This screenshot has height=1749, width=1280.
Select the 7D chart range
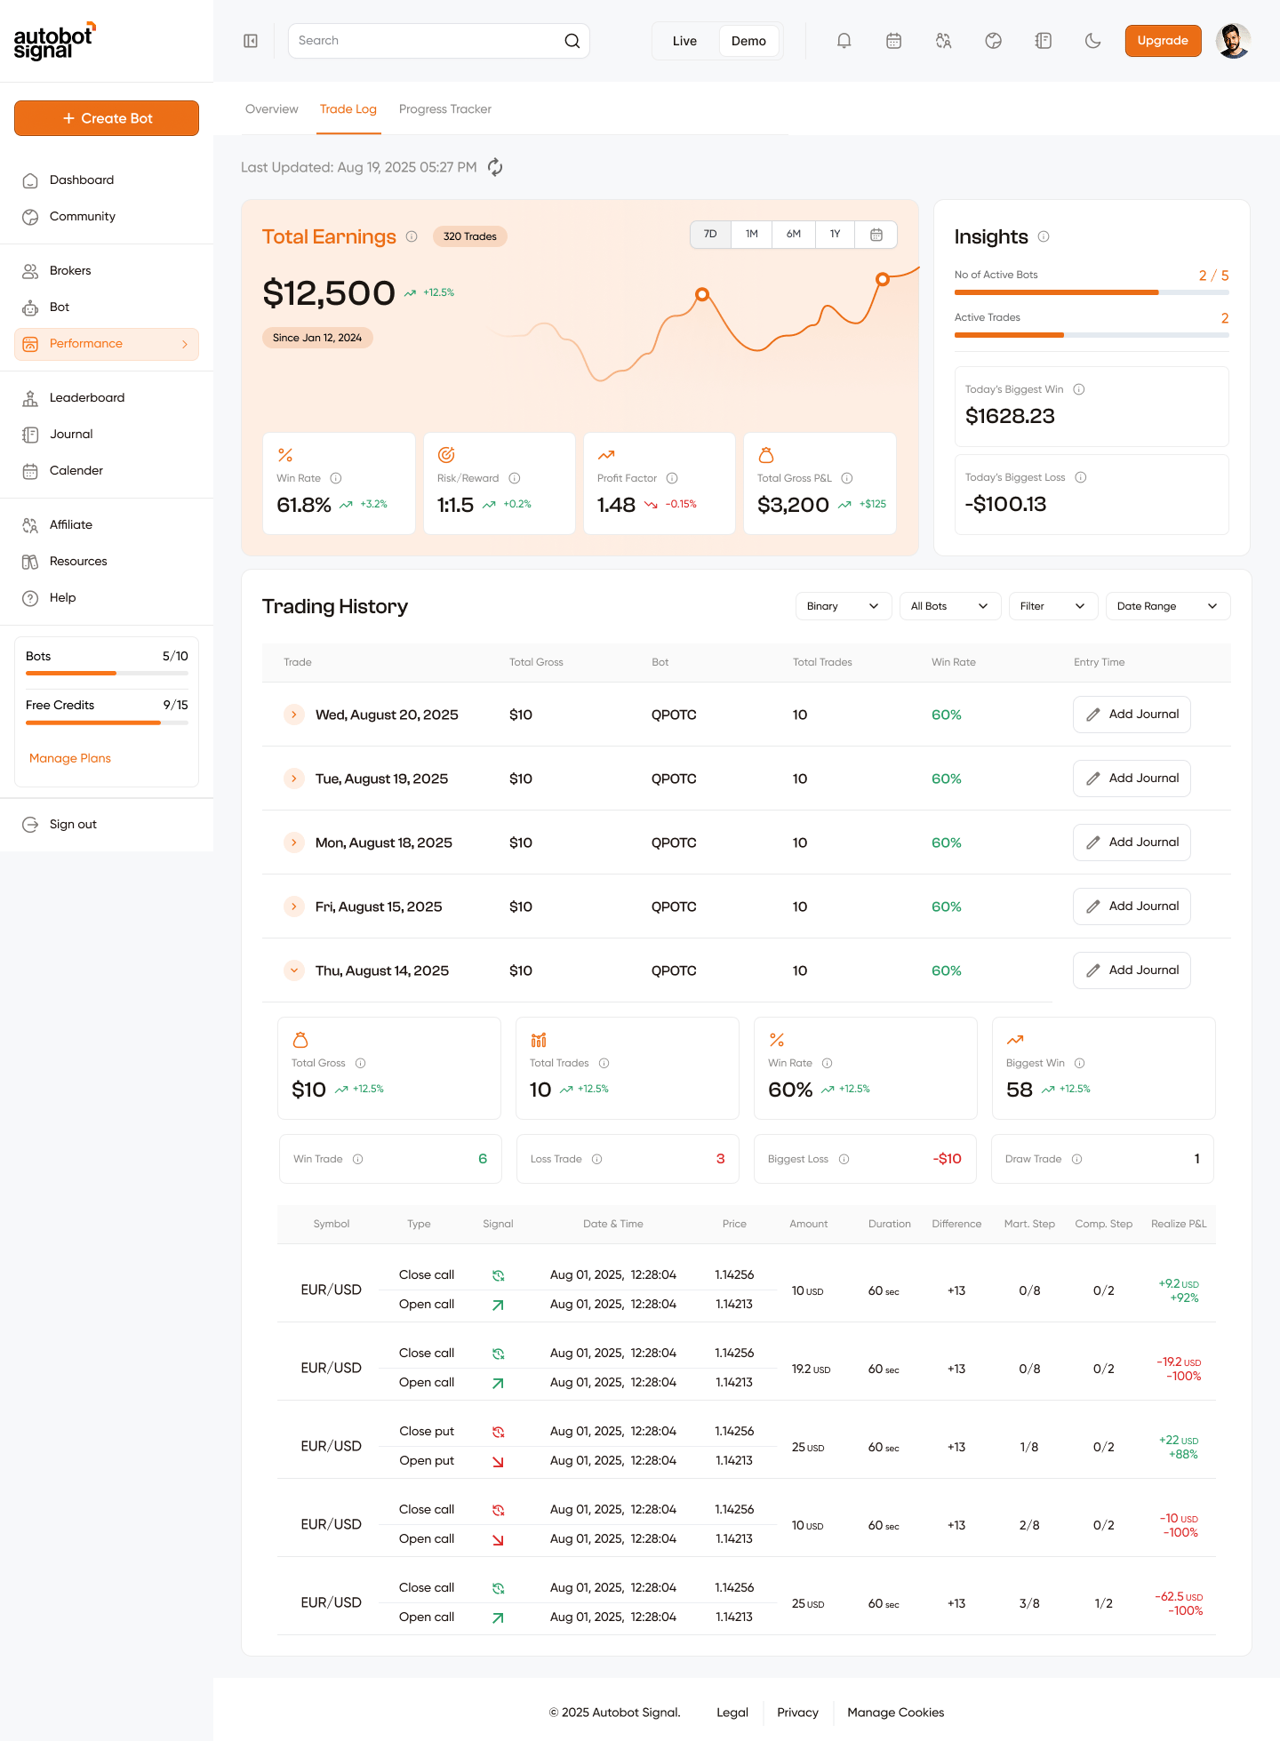(x=710, y=235)
